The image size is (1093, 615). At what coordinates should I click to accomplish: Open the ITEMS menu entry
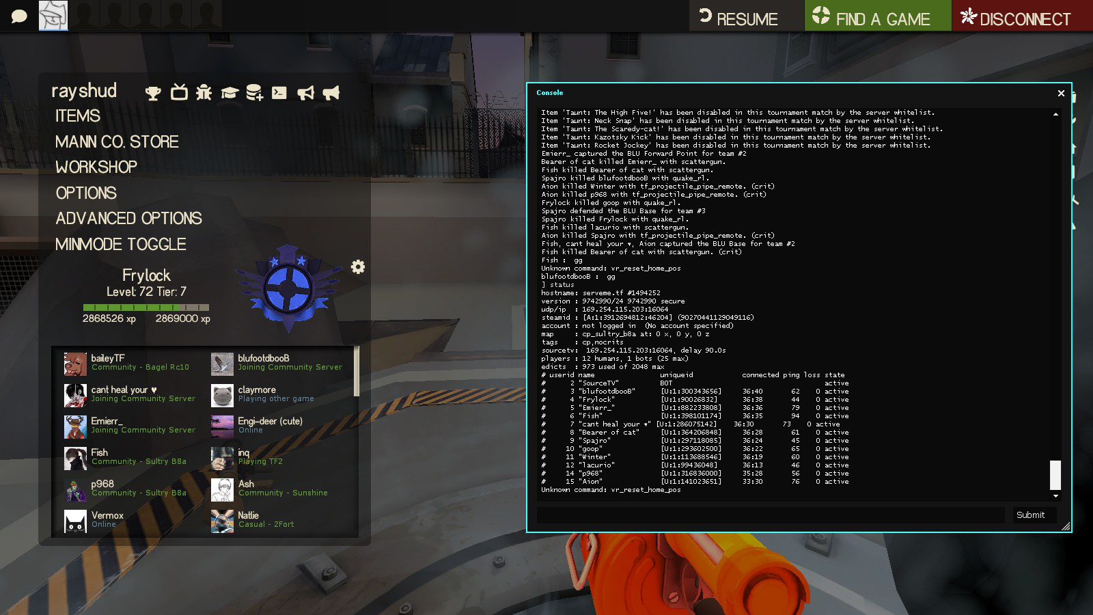pos(78,116)
